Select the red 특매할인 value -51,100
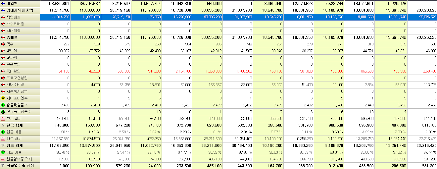The image size is (437, 169). click(55, 71)
